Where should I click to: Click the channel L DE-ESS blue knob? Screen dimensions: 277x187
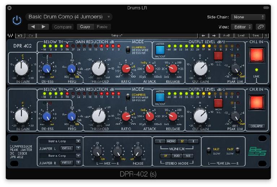pyautogui.click(x=47, y=68)
